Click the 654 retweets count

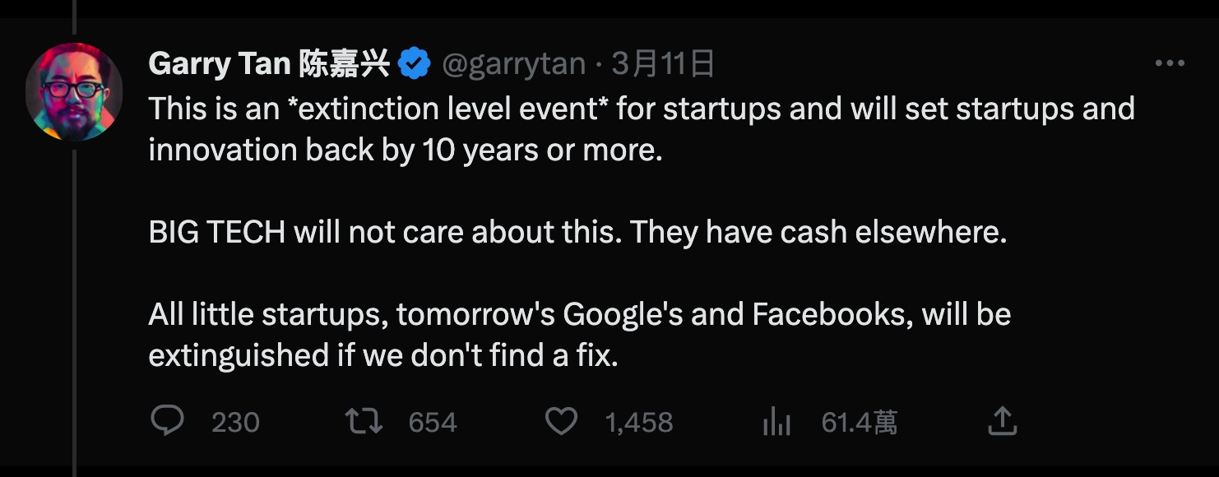433,423
